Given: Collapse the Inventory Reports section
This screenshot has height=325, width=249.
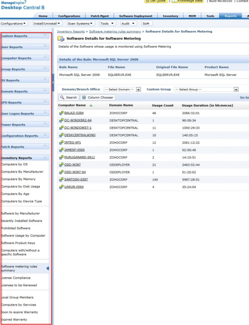Looking at the screenshot, I should [x=45, y=157].
